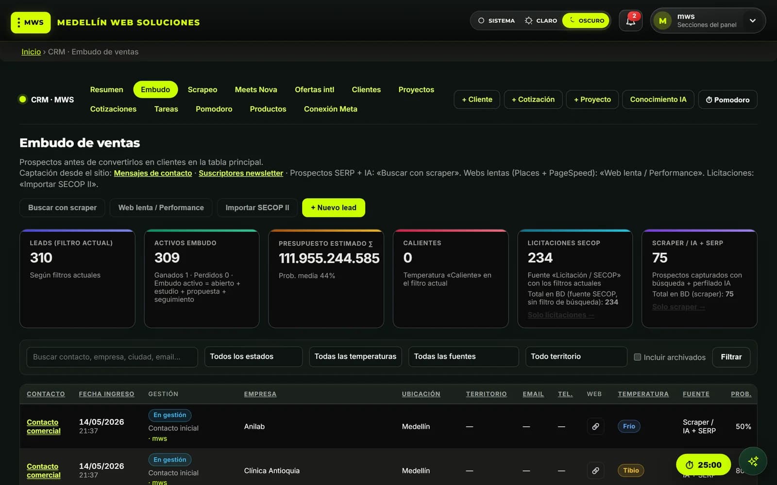Click the Frío temperature badge
This screenshot has height=485, width=777.
click(x=629, y=426)
